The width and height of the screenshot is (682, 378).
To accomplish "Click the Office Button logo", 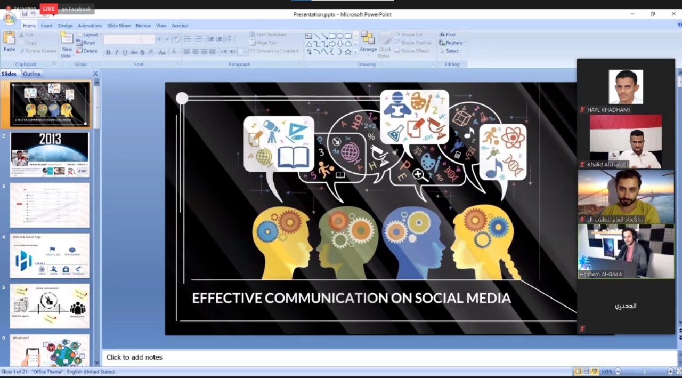I will [x=10, y=19].
